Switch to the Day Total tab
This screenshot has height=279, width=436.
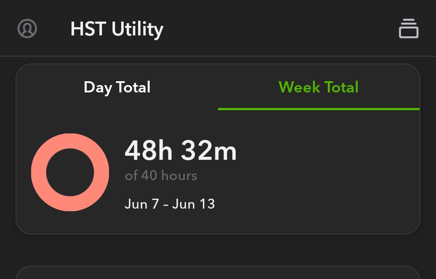[x=117, y=87]
